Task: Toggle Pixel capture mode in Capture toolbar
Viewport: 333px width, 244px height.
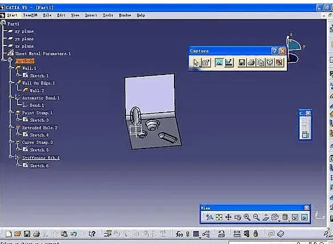Action: tap(219, 62)
